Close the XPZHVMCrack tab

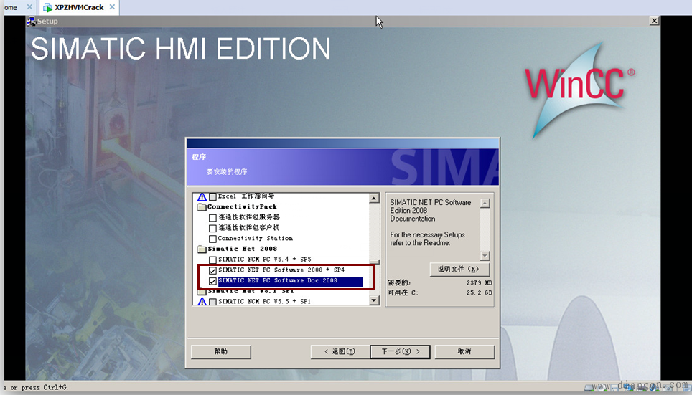click(111, 8)
